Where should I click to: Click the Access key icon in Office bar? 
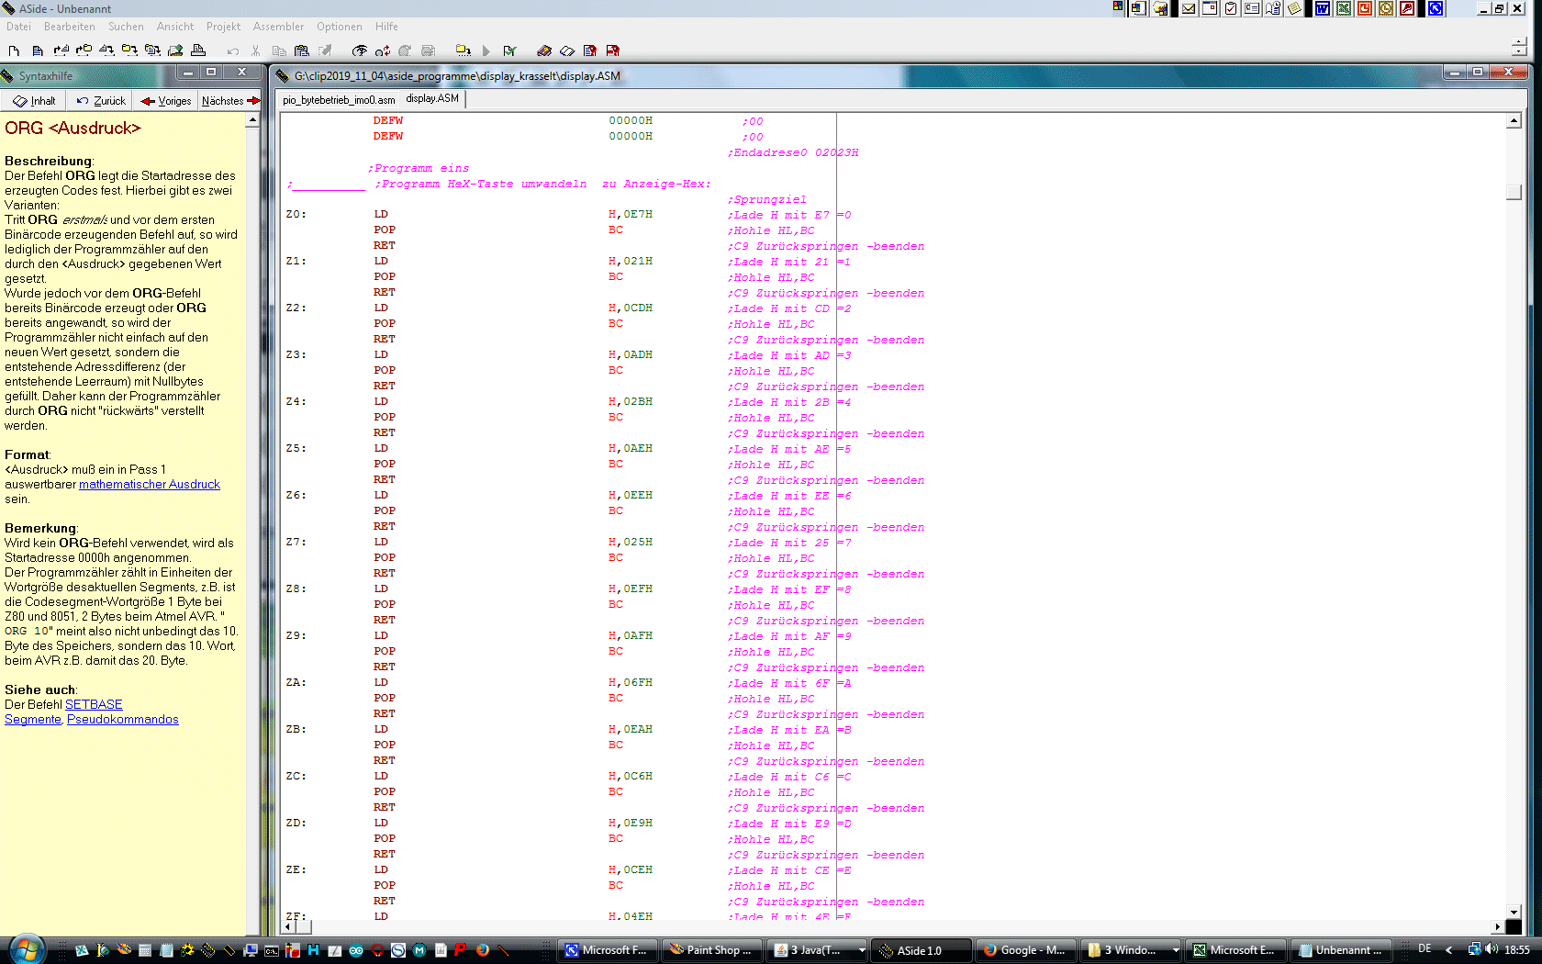[x=1407, y=8]
